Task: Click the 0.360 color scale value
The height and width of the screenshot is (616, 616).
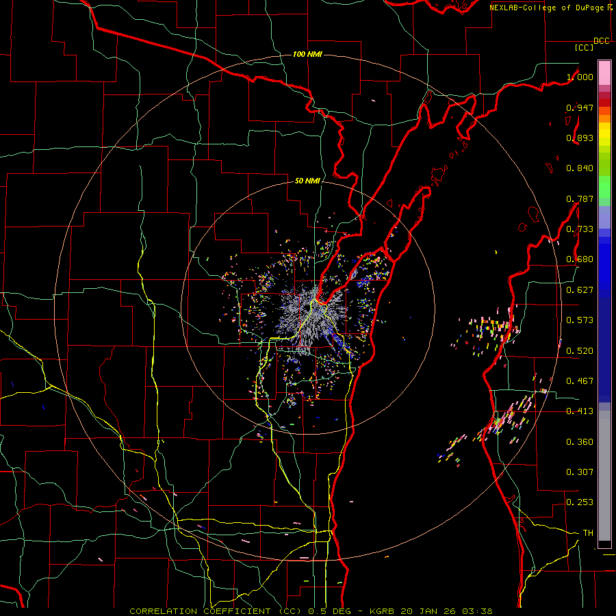Action: tap(580, 442)
